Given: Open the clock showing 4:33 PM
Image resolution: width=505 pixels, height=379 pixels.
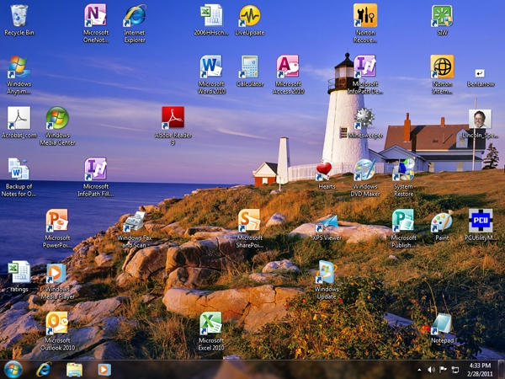Looking at the screenshot, I should point(480,370).
